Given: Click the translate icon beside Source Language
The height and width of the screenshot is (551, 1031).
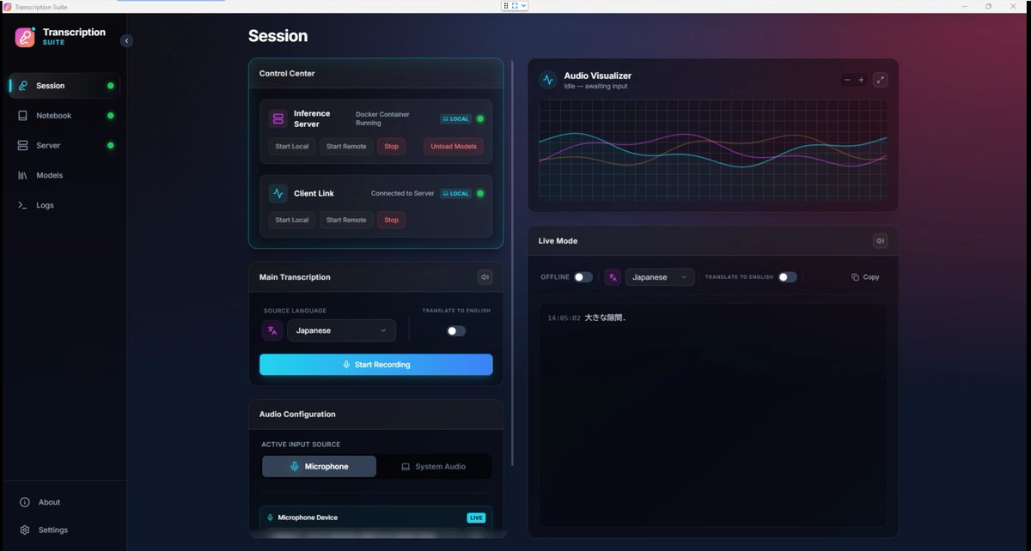Looking at the screenshot, I should pyautogui.click(x=272, y=330).
